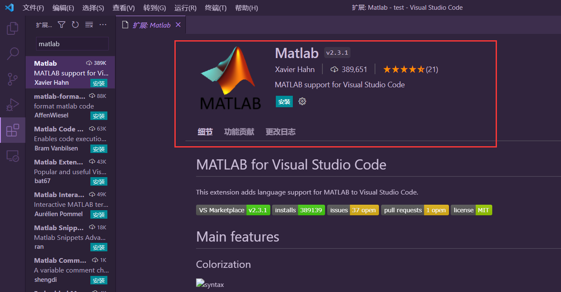
Task: Install Matlab Snippets by ran
Action: click(99, 247)
